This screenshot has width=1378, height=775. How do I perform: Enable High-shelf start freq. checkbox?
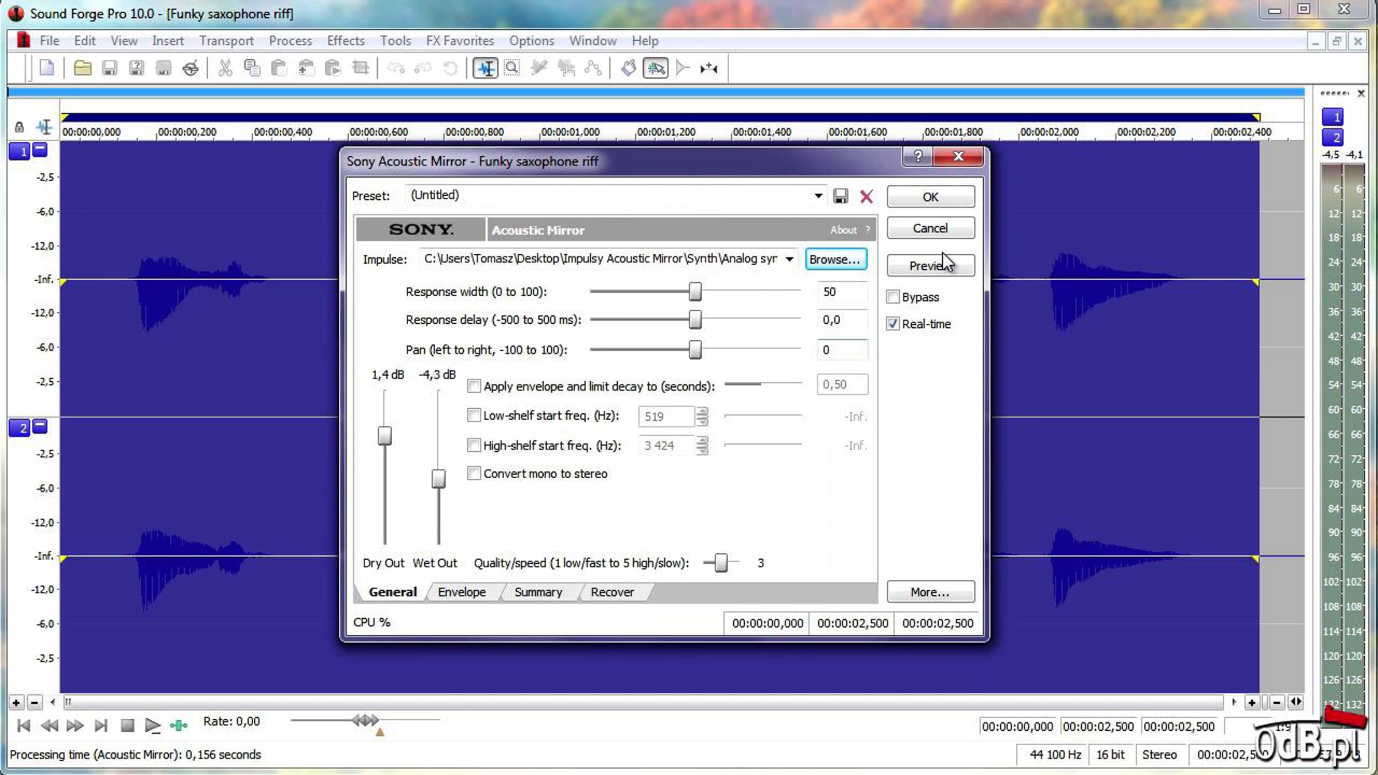pyautogui.click(x=474, y=445)
